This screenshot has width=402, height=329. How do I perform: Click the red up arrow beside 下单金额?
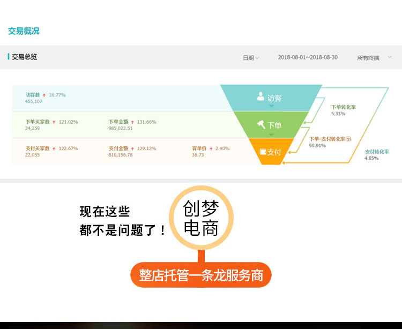tap(132, 122)
